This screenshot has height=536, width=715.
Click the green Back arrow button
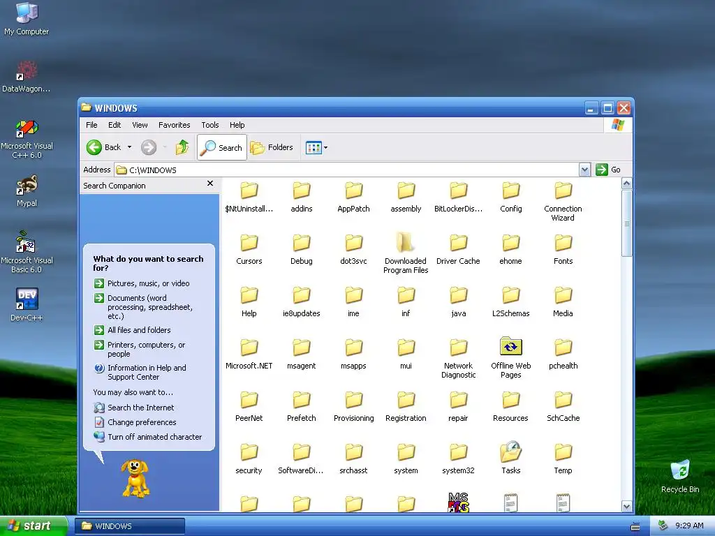pos(94,147)
